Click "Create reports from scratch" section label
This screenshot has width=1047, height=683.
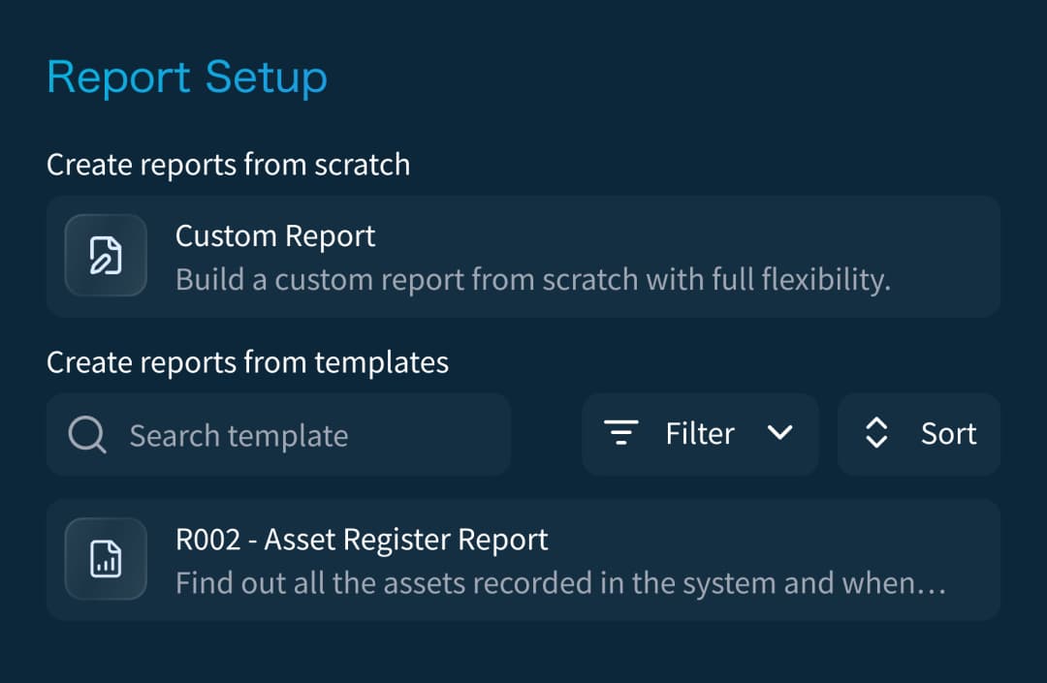coord(228,165)
